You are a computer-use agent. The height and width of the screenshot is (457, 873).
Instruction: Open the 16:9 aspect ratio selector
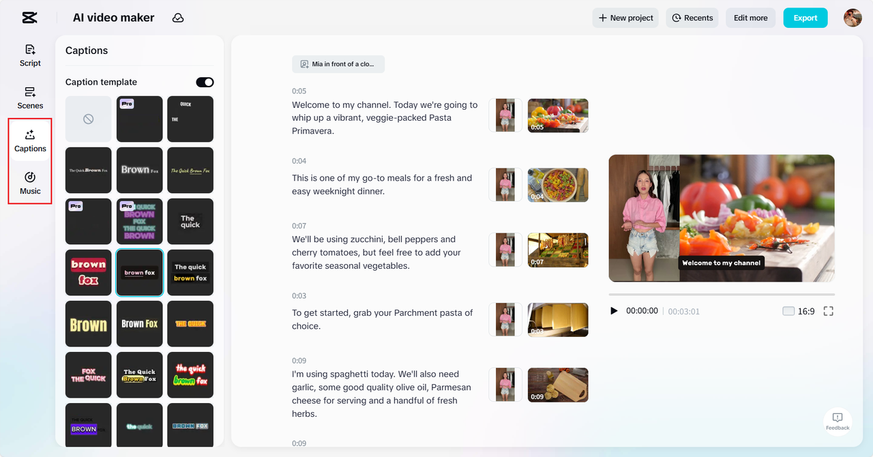coord(799,311)
